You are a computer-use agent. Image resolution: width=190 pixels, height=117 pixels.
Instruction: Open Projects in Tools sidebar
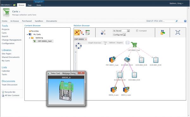(6, 29)
